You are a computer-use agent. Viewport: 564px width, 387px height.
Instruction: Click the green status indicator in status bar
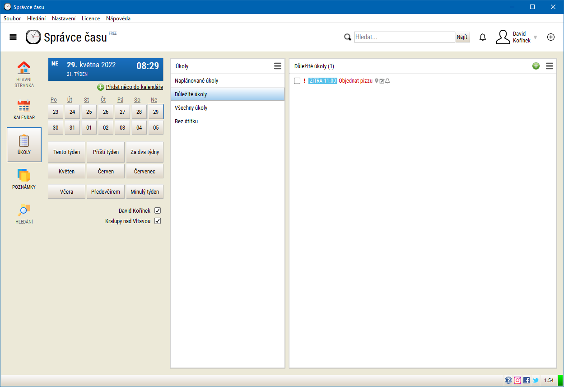coord(560,380)
